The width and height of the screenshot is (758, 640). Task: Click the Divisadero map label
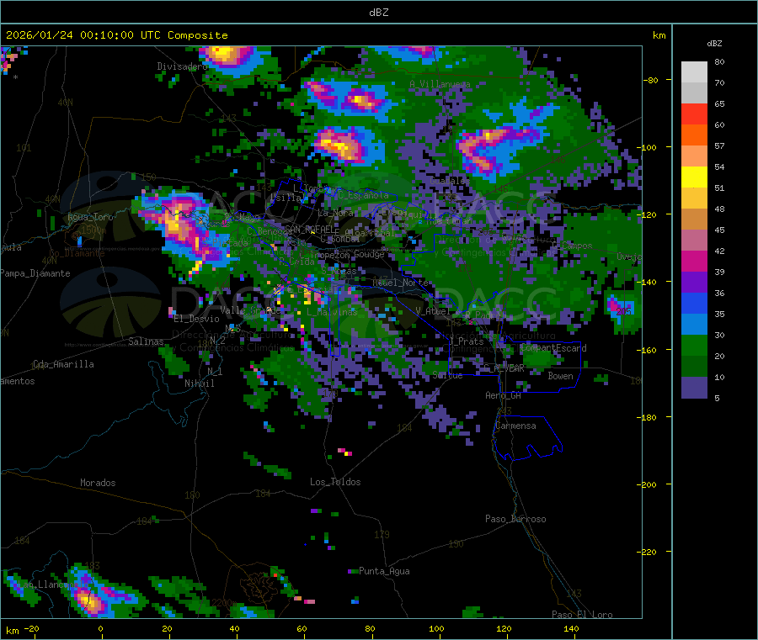[182, 66]
